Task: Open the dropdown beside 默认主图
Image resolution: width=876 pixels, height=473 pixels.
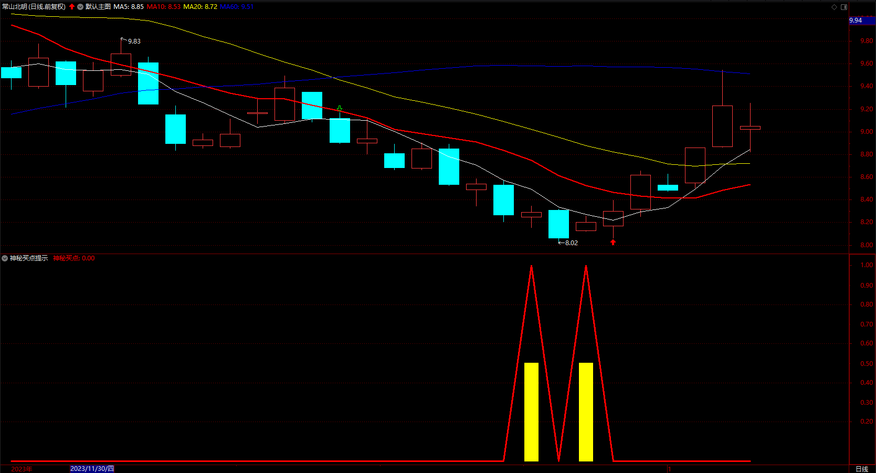Action: (80, 7)
